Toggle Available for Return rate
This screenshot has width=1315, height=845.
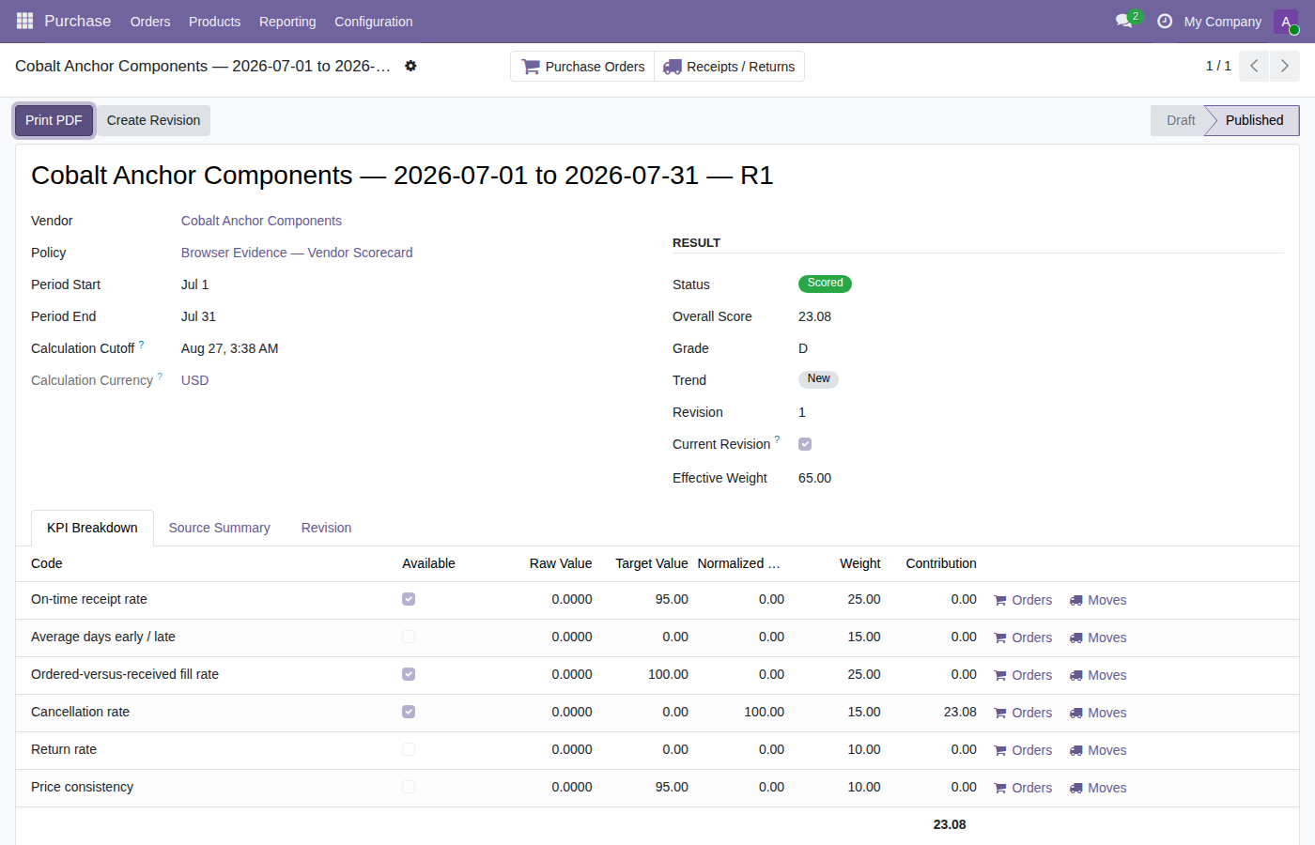click(409, 749)
